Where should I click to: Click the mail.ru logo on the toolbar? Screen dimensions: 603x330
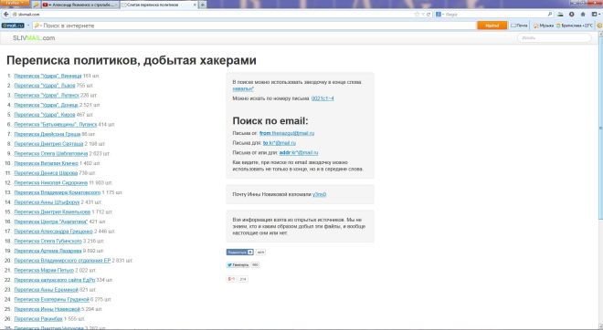[x=13, y=26]
